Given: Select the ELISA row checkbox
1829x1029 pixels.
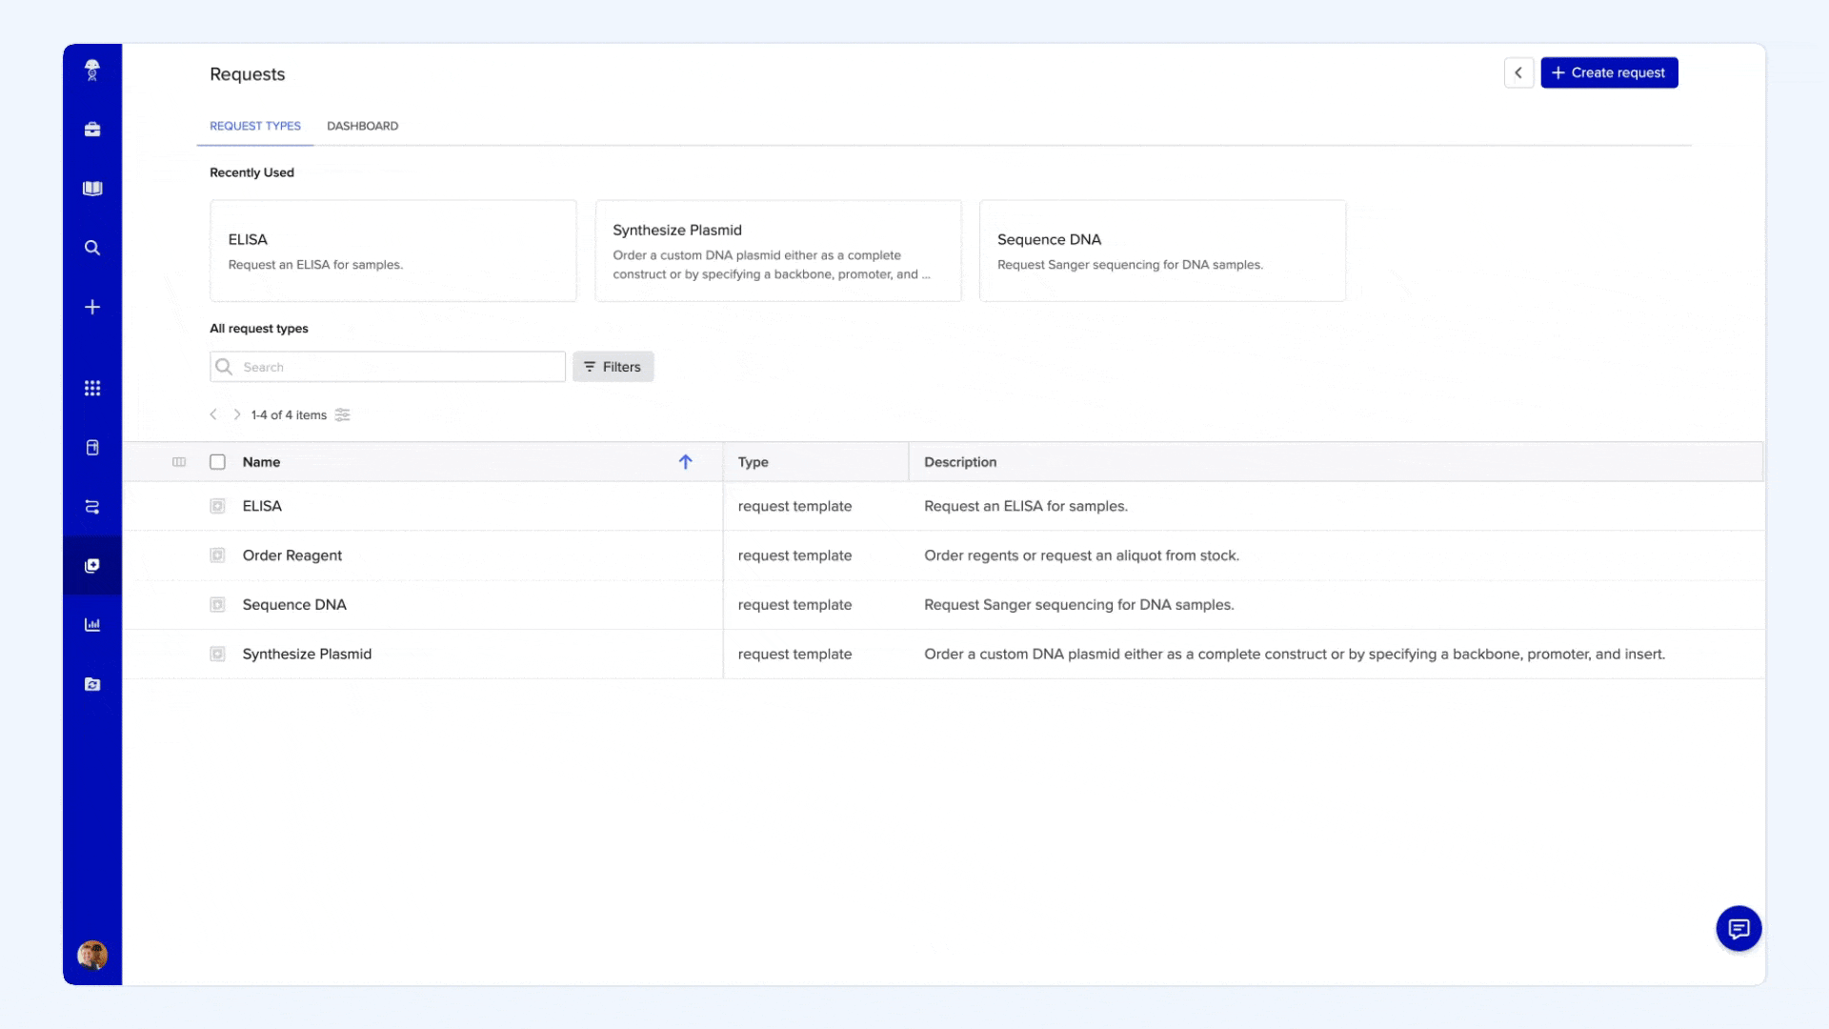Looking at the screenshot, I should (217, 506).
